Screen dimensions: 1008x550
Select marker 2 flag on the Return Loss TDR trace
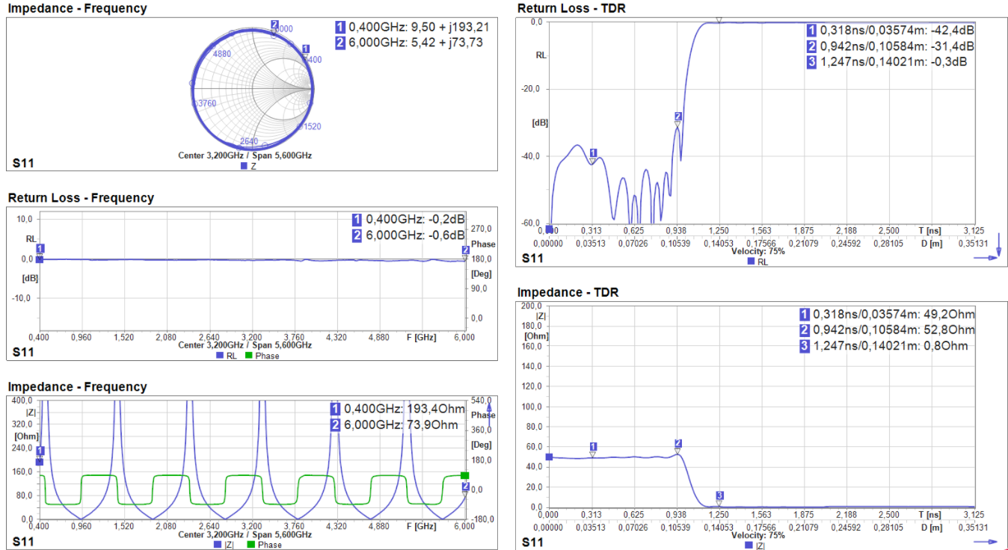coord(677,117)
